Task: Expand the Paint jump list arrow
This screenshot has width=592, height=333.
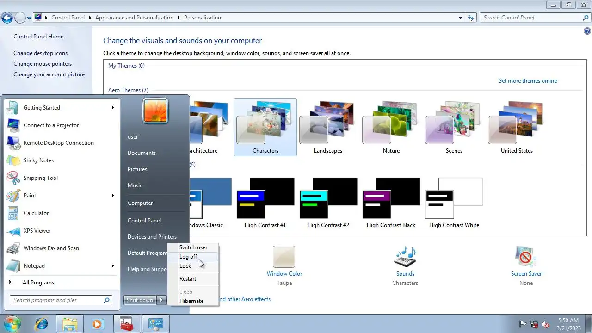Action: pos(112,196)
